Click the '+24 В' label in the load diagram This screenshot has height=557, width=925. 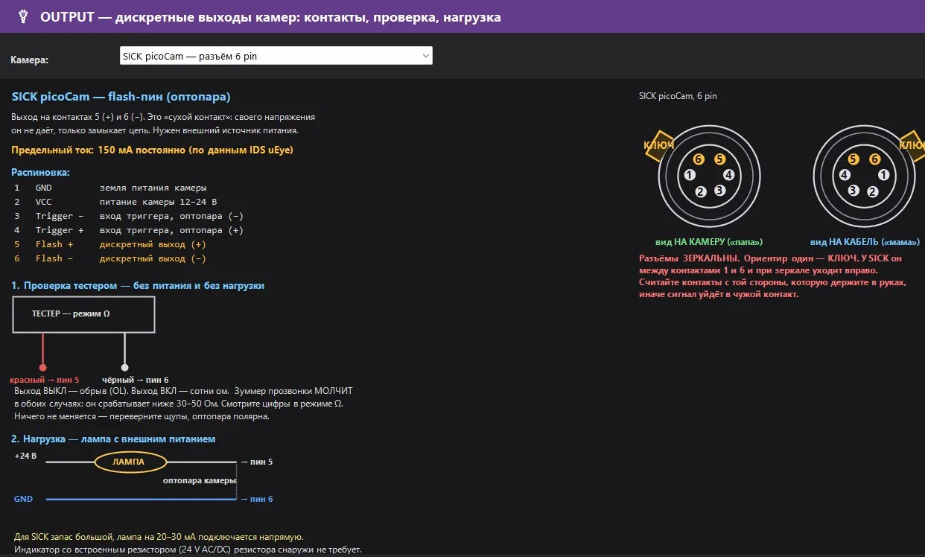pos(25,455)
